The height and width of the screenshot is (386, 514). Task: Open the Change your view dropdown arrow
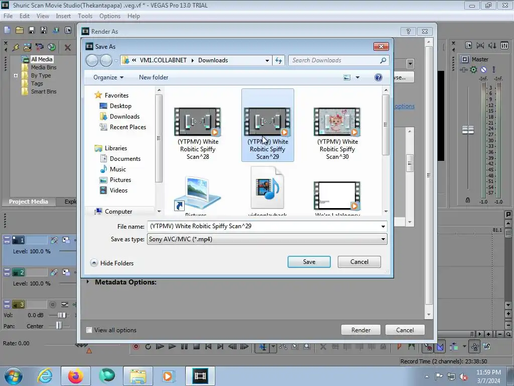pyautogui.click(x=357, y=77)
